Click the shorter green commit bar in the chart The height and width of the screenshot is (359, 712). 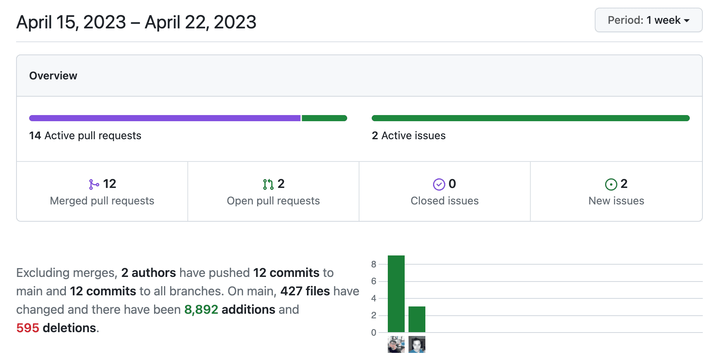point(417,319)
